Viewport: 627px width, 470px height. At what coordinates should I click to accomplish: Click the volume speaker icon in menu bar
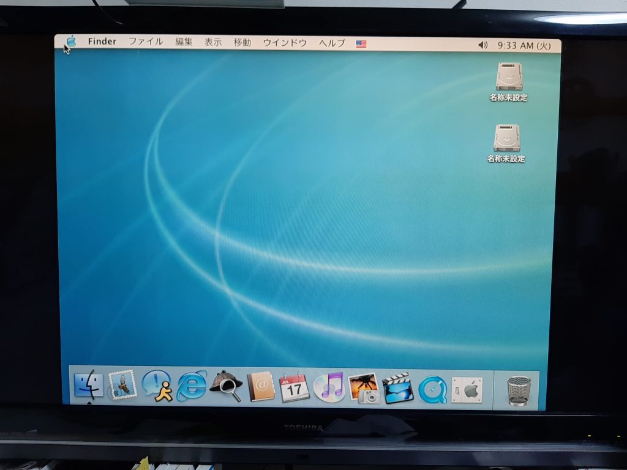coord(482,45)
